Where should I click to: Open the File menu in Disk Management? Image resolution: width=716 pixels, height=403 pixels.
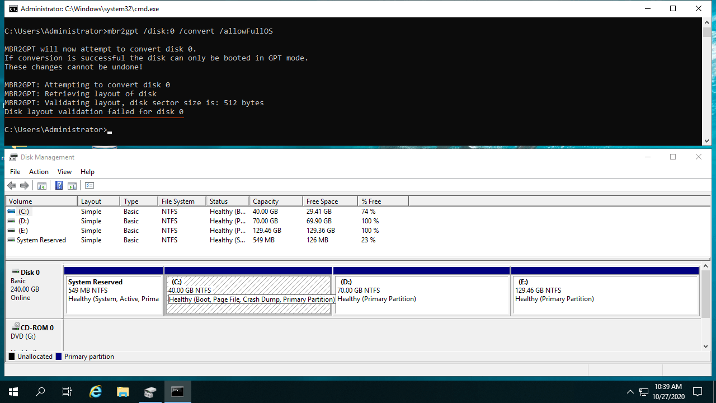pyautogui.click(x=15, y=172)
